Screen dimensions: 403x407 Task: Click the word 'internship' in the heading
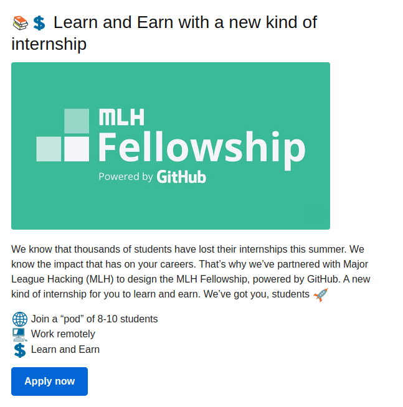[x=49, y=44]
